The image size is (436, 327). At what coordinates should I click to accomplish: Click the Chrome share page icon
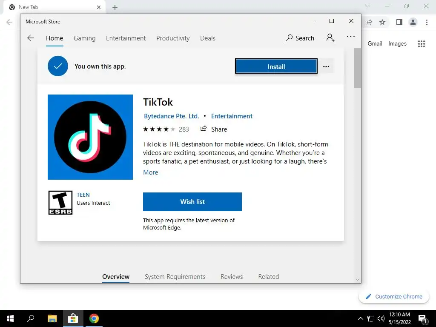tap(369, 22)
